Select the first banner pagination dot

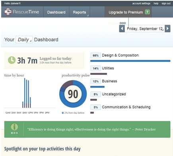pyautogui.click(x=12, y=133)
